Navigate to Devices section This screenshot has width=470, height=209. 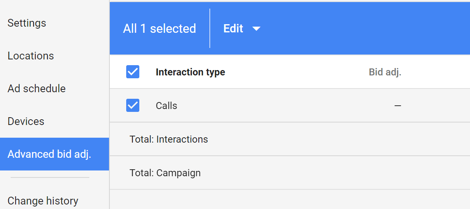click(26, 121)
